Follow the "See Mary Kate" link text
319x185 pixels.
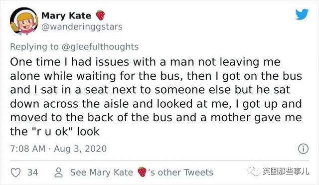pyautogui.click(x=102, y=173)
